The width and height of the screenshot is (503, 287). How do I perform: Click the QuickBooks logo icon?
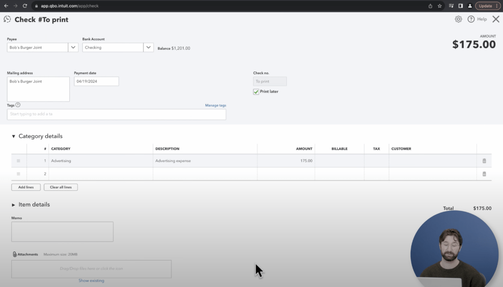click(x=7, y=19)
